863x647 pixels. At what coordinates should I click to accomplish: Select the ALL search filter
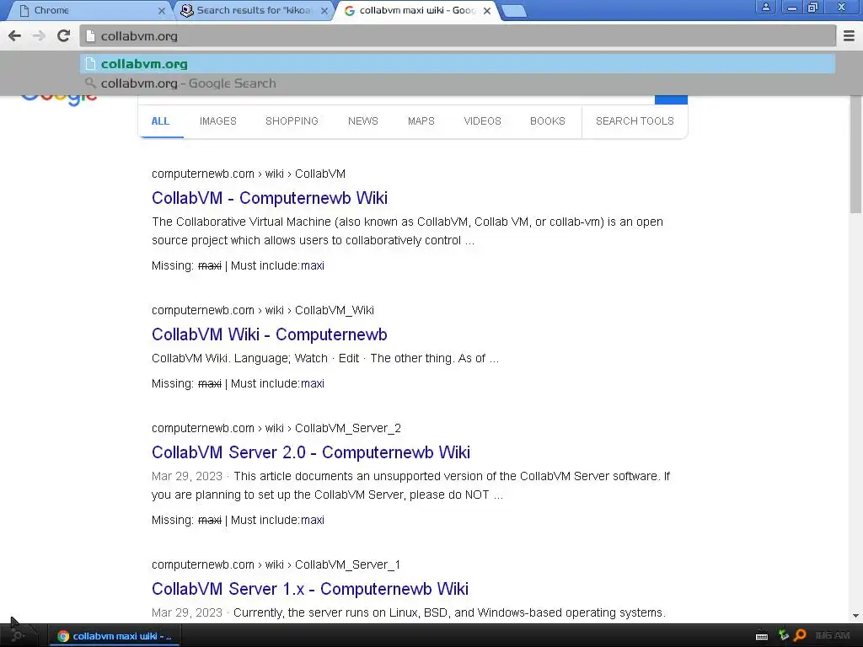[x=160, y=121]
